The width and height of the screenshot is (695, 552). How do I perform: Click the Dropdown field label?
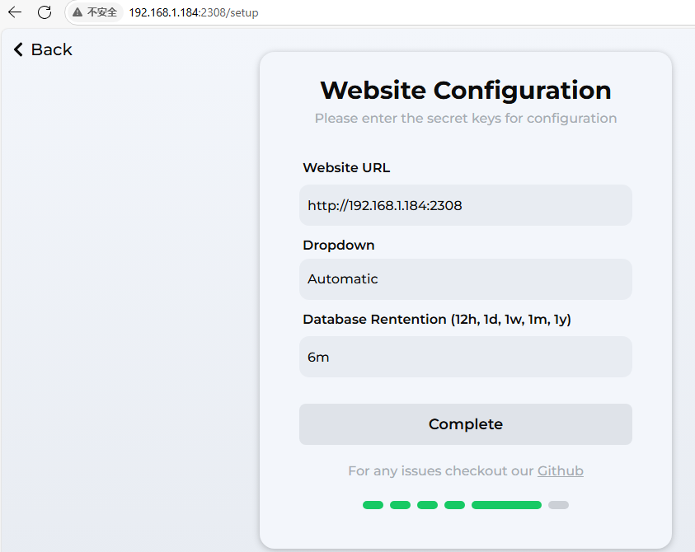click(339, 245)
